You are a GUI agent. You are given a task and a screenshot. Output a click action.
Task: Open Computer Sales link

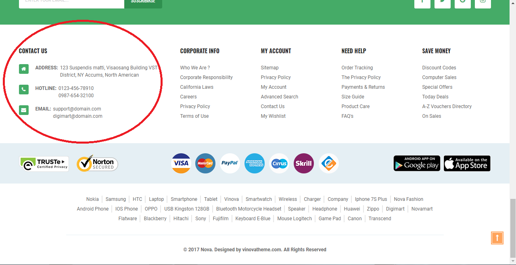[439, 77]
